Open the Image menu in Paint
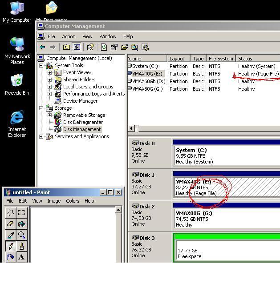Viewport: 280px width, 283px height. [54, 201]
